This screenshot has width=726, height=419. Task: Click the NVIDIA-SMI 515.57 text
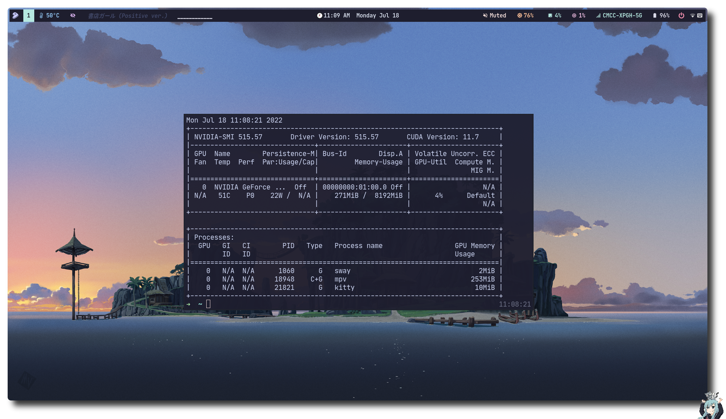pyautogui.click(x=228, y=137)
